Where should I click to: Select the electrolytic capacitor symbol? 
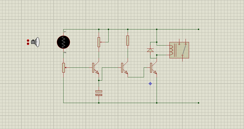pyautogui.click(x=99, y=93)
